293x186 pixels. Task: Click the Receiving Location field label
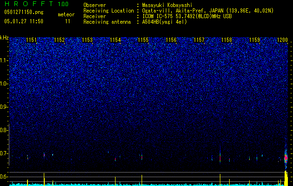(109, 11)
